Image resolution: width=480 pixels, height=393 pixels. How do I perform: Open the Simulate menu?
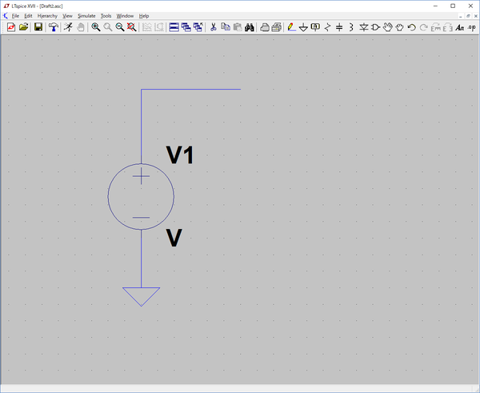coord(86,16)
